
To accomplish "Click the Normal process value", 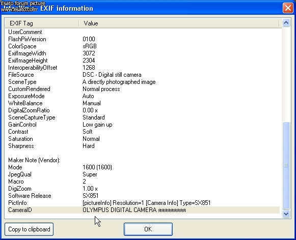I will click(x=101, y=89).
